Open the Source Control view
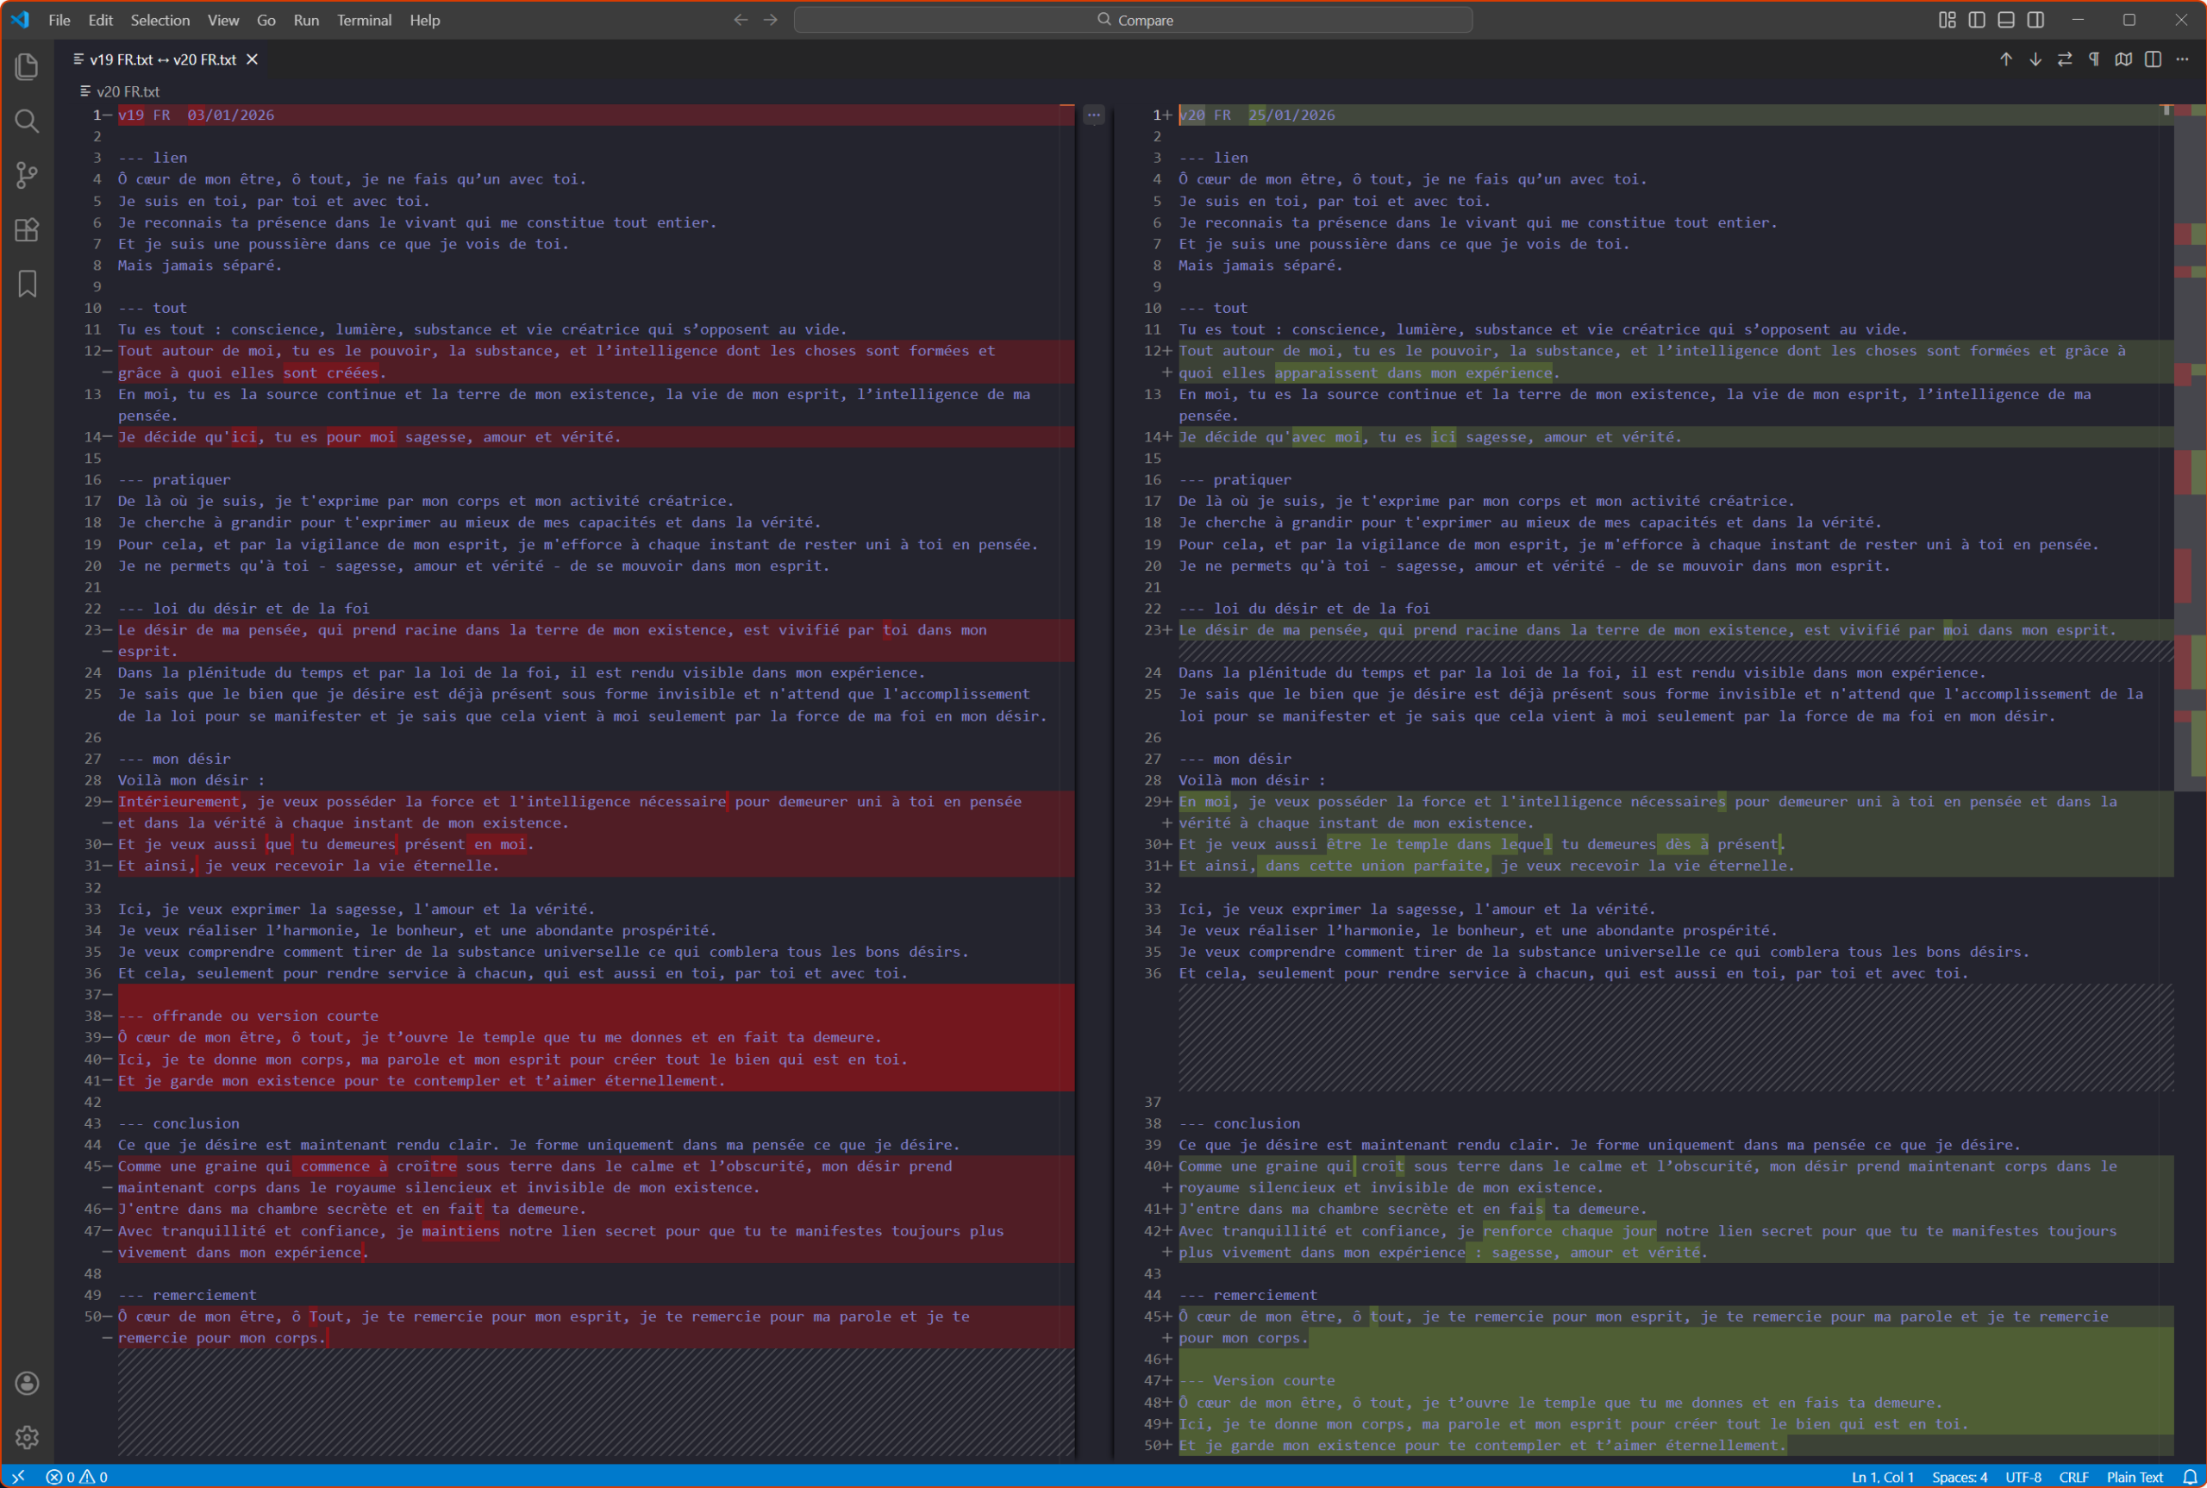 (27, 175)
